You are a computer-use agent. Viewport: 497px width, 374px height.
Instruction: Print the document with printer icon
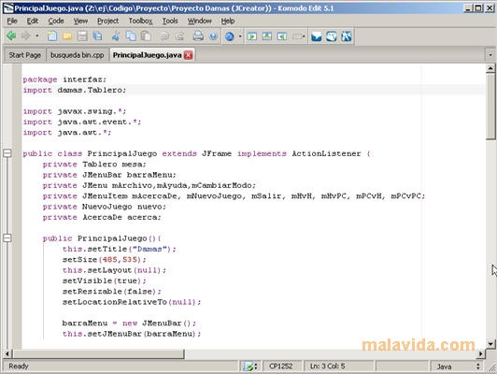coord(198,36)
